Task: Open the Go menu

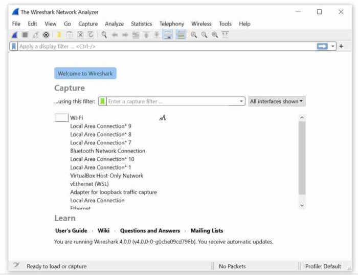Action: coord(68,24)
